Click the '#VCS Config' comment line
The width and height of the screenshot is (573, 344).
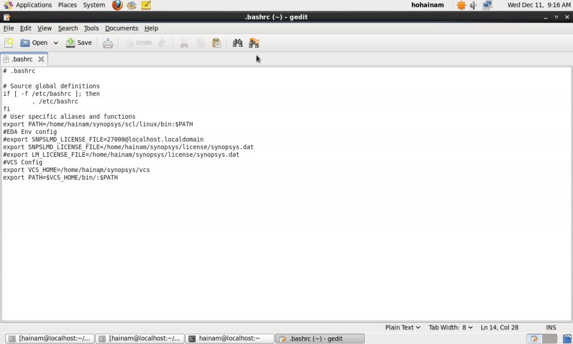click(x=22, y=162)
